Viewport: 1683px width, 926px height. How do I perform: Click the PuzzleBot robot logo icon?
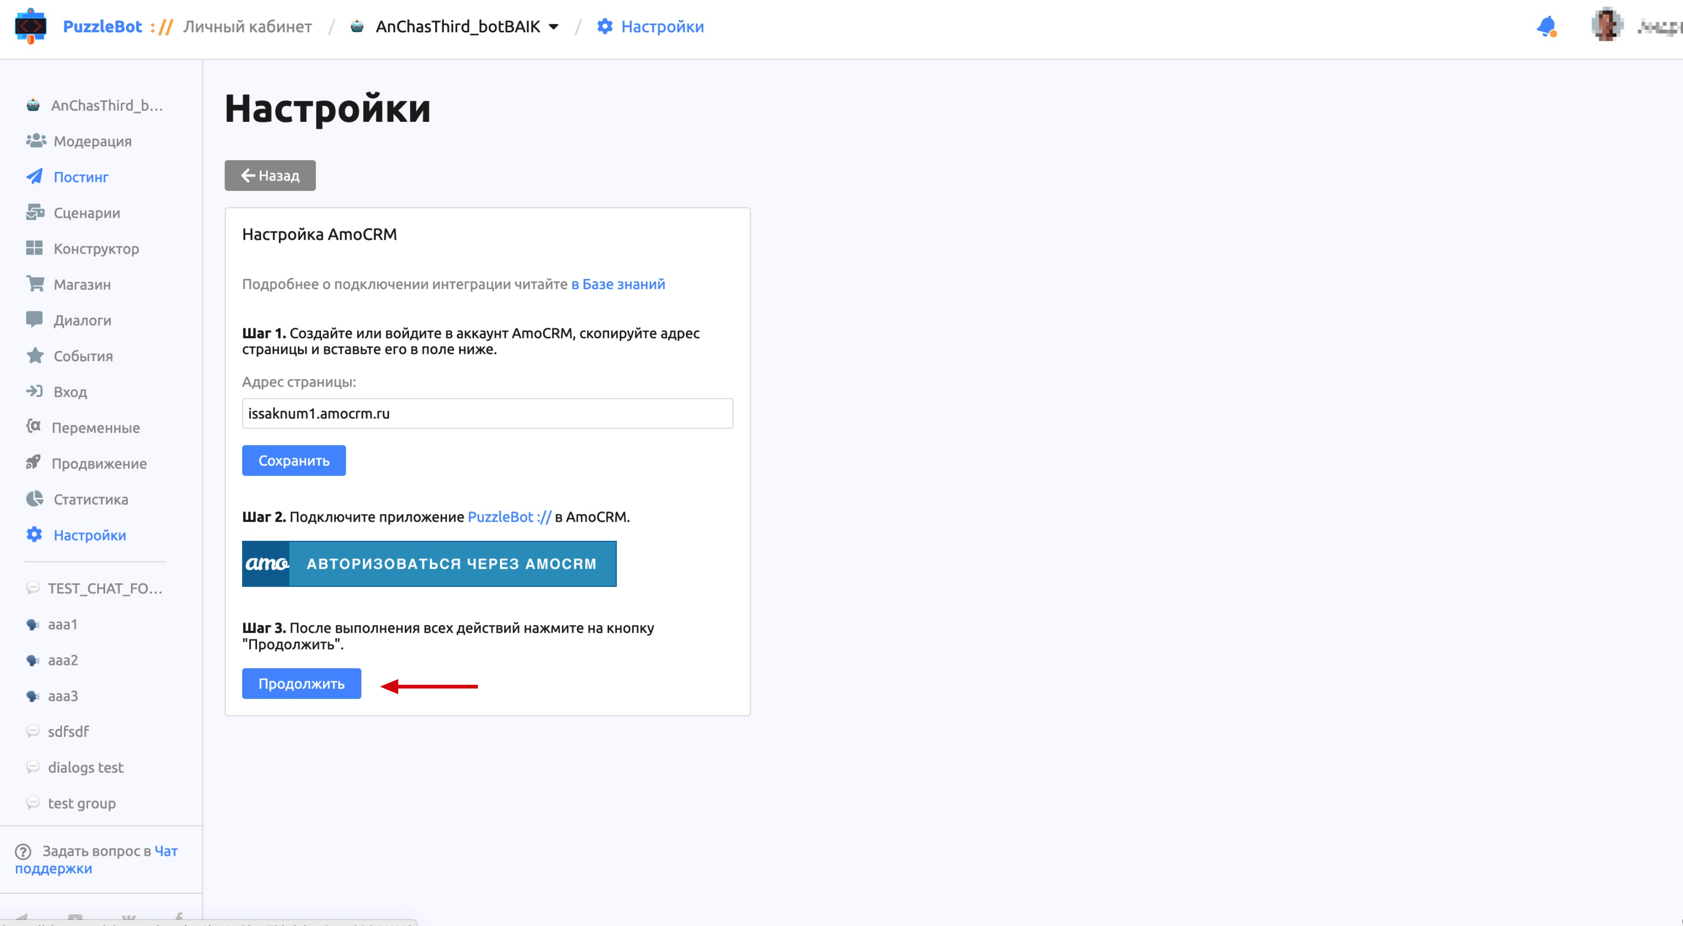coord(30,26)
